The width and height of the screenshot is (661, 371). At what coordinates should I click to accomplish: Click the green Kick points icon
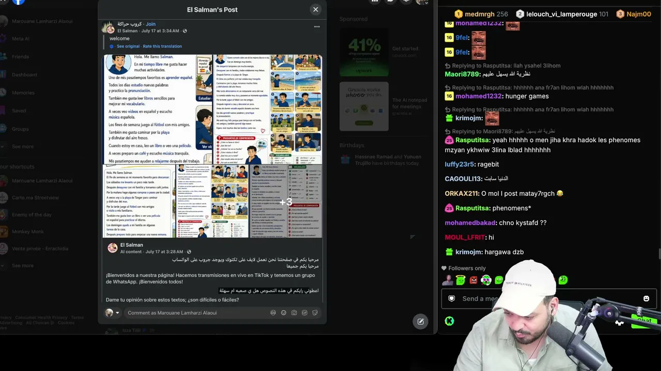[x=449, y=322]
